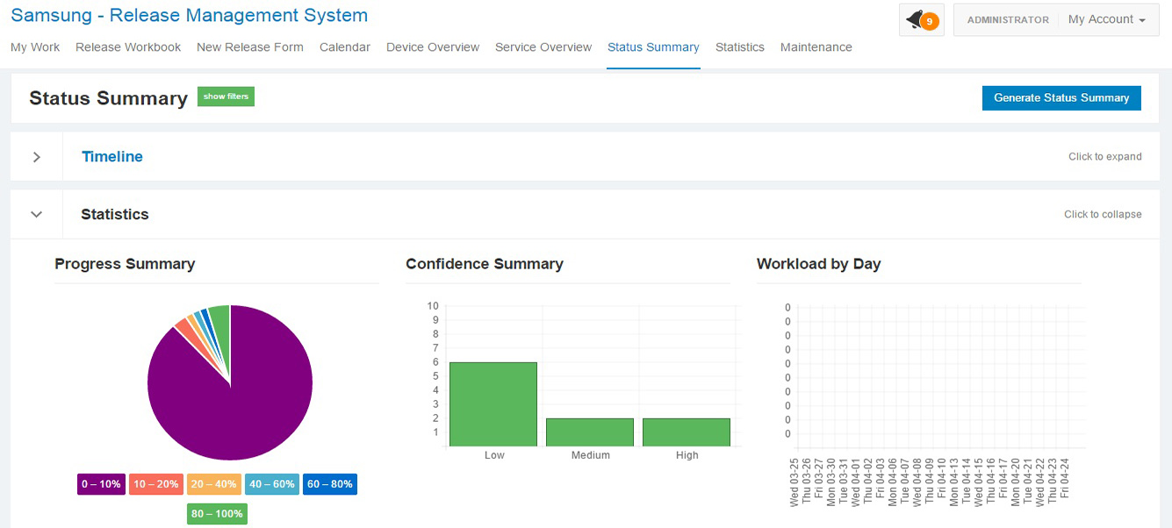
Task: Click the Progress Summary heading
Action: (125, 264)
